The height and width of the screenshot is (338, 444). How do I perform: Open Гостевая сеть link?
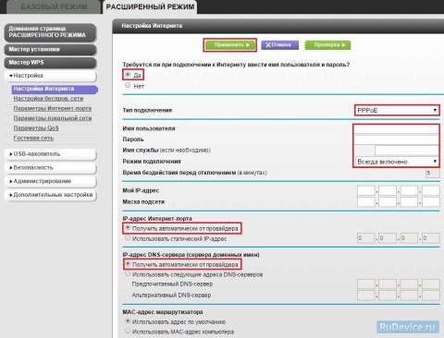coord(33,138)
